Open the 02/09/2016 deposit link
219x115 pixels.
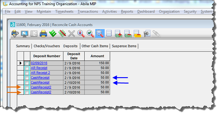[x=39, y=63]
